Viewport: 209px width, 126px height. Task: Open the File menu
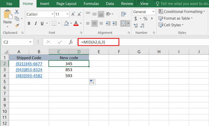9,4
